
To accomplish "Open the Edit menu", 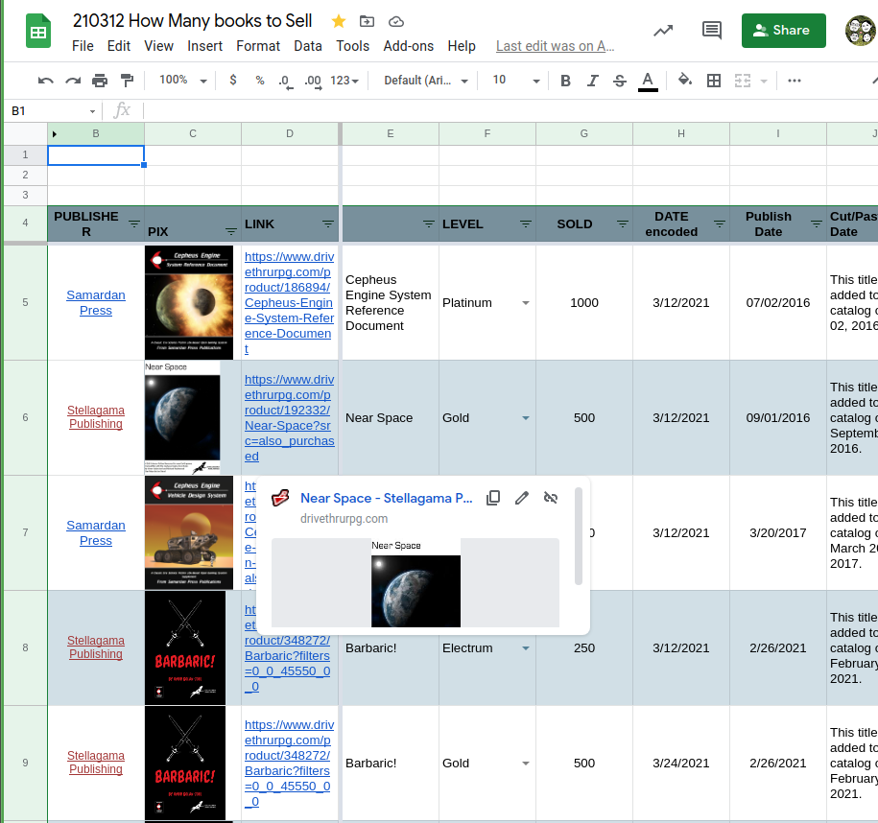I will pos(119,46).
